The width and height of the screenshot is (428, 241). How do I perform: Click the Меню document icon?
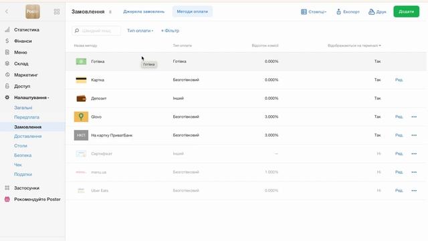7,52
